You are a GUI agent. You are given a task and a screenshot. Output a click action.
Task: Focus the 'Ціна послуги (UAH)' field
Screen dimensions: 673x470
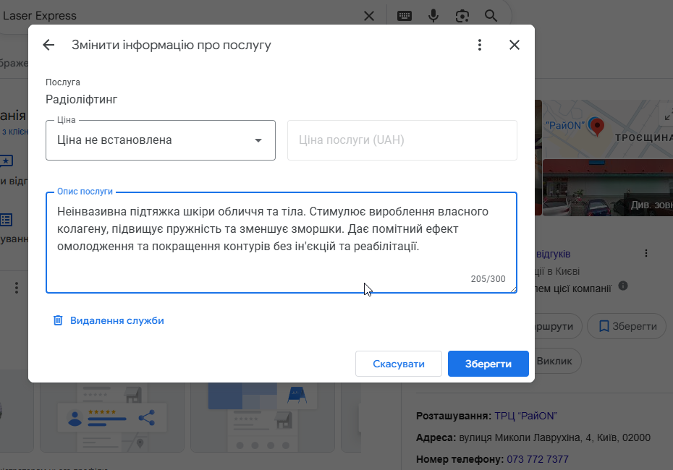[402, 140]
